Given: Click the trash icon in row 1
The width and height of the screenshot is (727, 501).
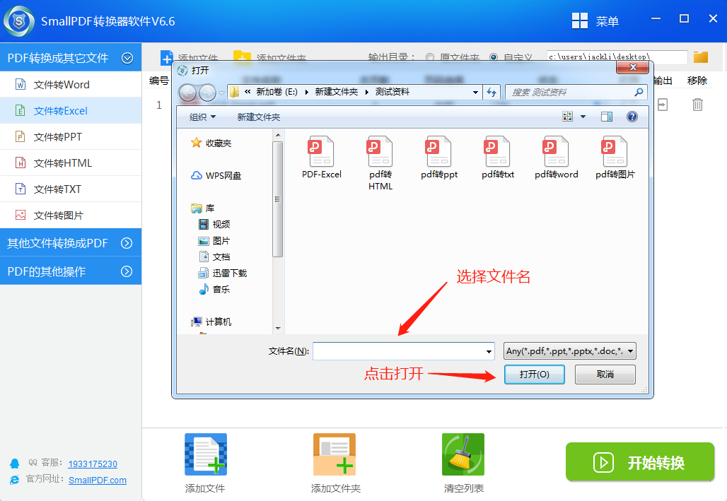Looking at the screenshot, I should [697, 105].
